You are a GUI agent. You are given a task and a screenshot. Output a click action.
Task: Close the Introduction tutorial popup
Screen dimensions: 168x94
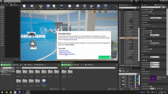[x=110, y=32]
